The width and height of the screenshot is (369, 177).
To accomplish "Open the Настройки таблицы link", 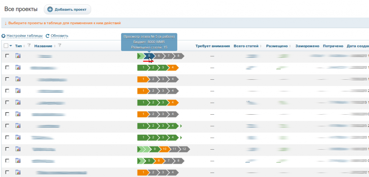I will coord(25,36).
